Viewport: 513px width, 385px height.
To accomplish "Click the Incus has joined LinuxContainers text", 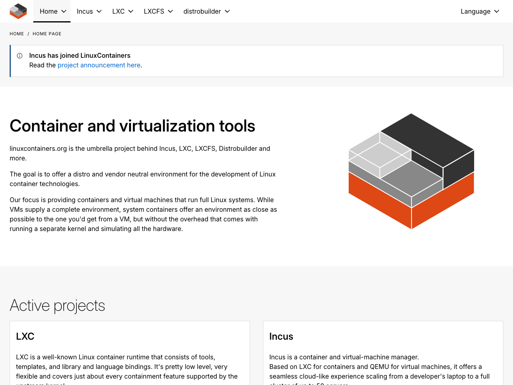I will (80, 55).
